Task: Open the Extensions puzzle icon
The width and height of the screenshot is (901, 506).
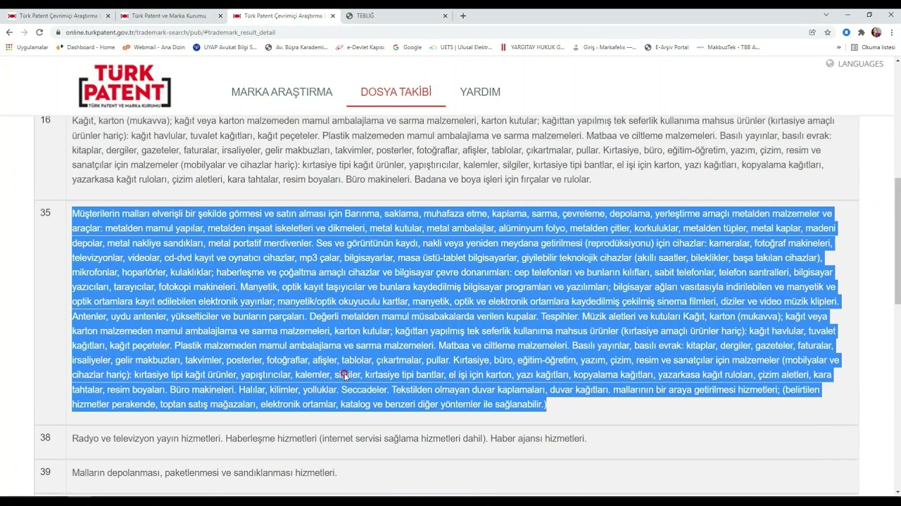Action: (861, 32)
